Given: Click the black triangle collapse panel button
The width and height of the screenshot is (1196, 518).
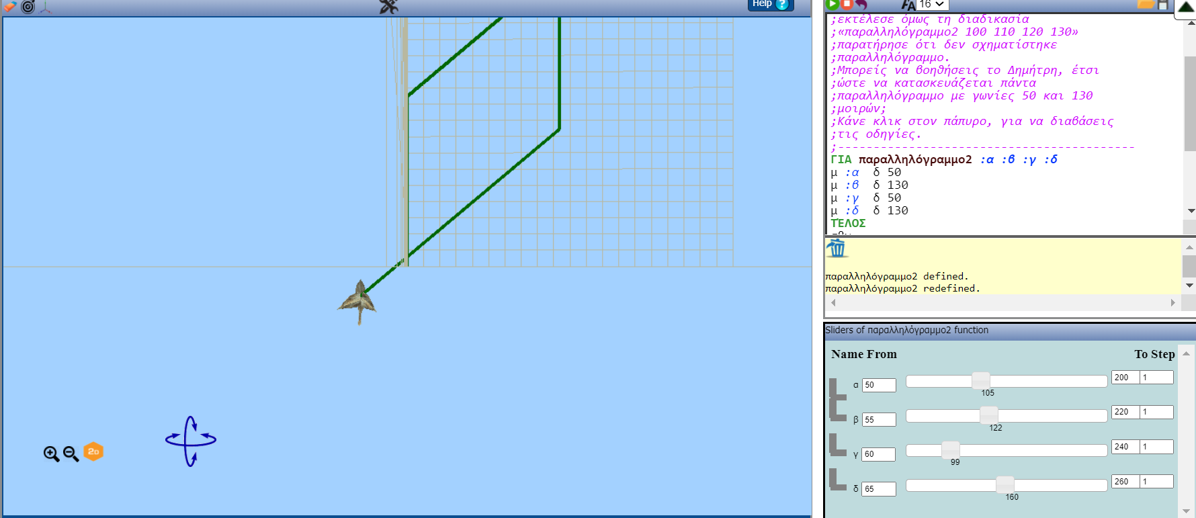Looking at the screenshot, I should pyautogui.click(x=1186, y=7).
